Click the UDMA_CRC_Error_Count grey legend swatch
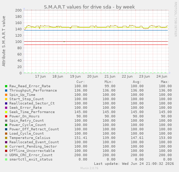179x172 pixels. pyautogui.click(x=6, y=155)
